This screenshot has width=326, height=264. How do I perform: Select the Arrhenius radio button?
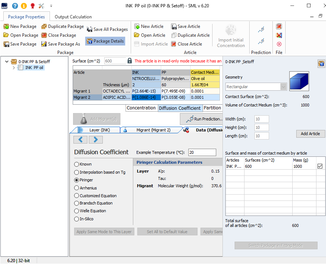pos(77,188)
